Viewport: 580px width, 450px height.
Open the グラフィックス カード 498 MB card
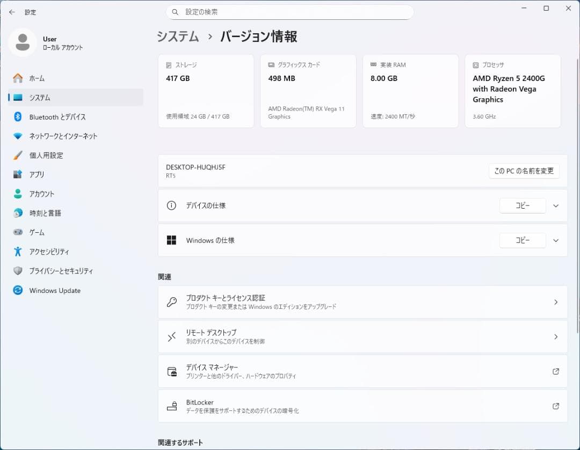308,91
